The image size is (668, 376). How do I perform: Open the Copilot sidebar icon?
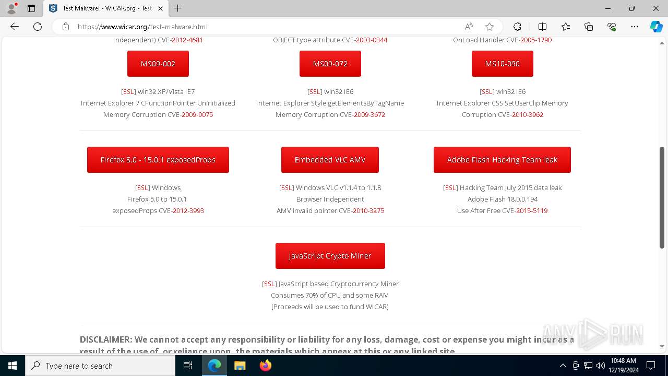656,27
